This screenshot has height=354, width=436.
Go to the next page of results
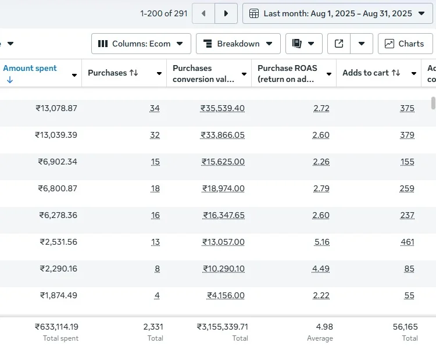pos(226,13)
